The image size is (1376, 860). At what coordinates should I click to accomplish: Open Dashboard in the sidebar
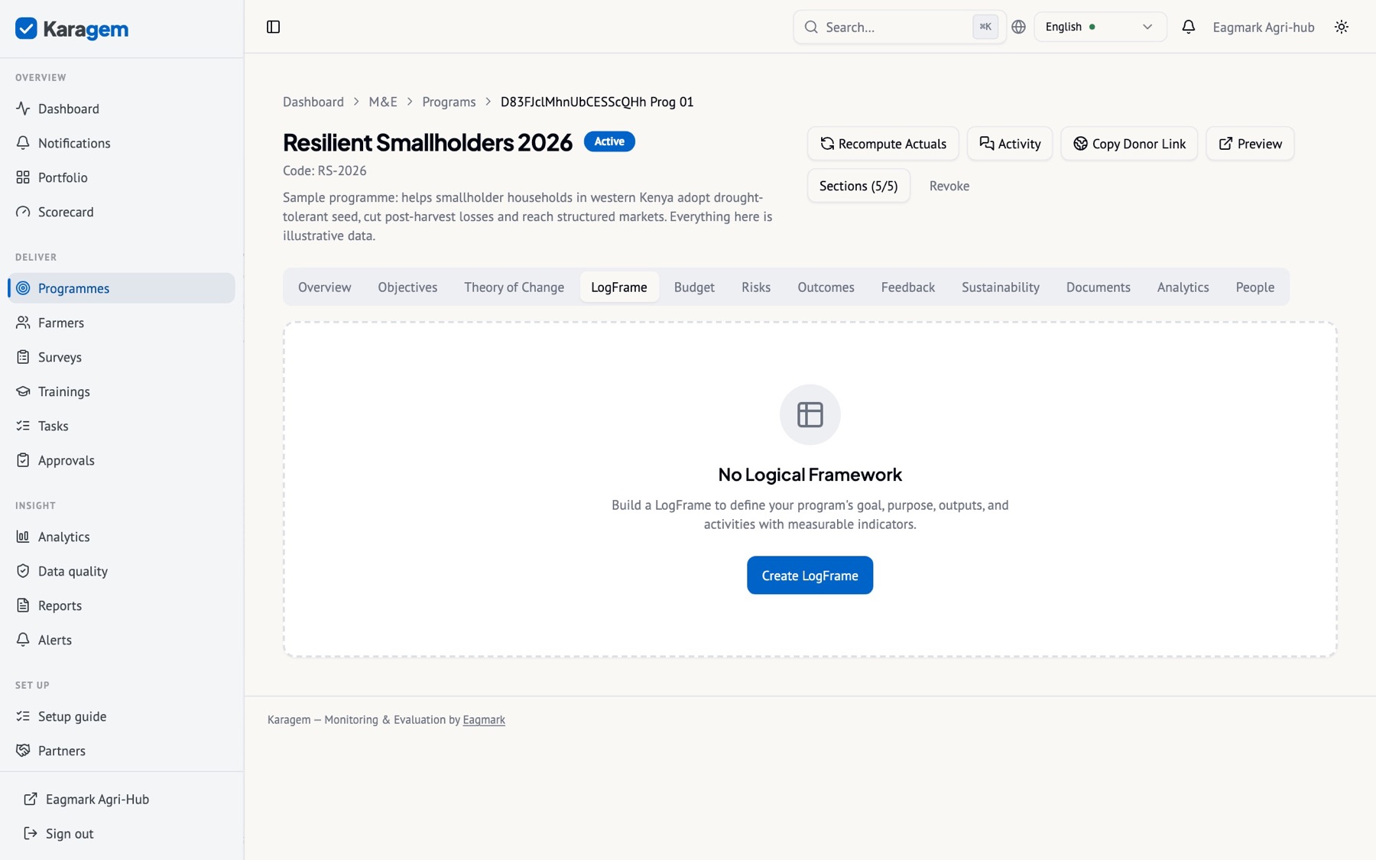tap(122, 109)
